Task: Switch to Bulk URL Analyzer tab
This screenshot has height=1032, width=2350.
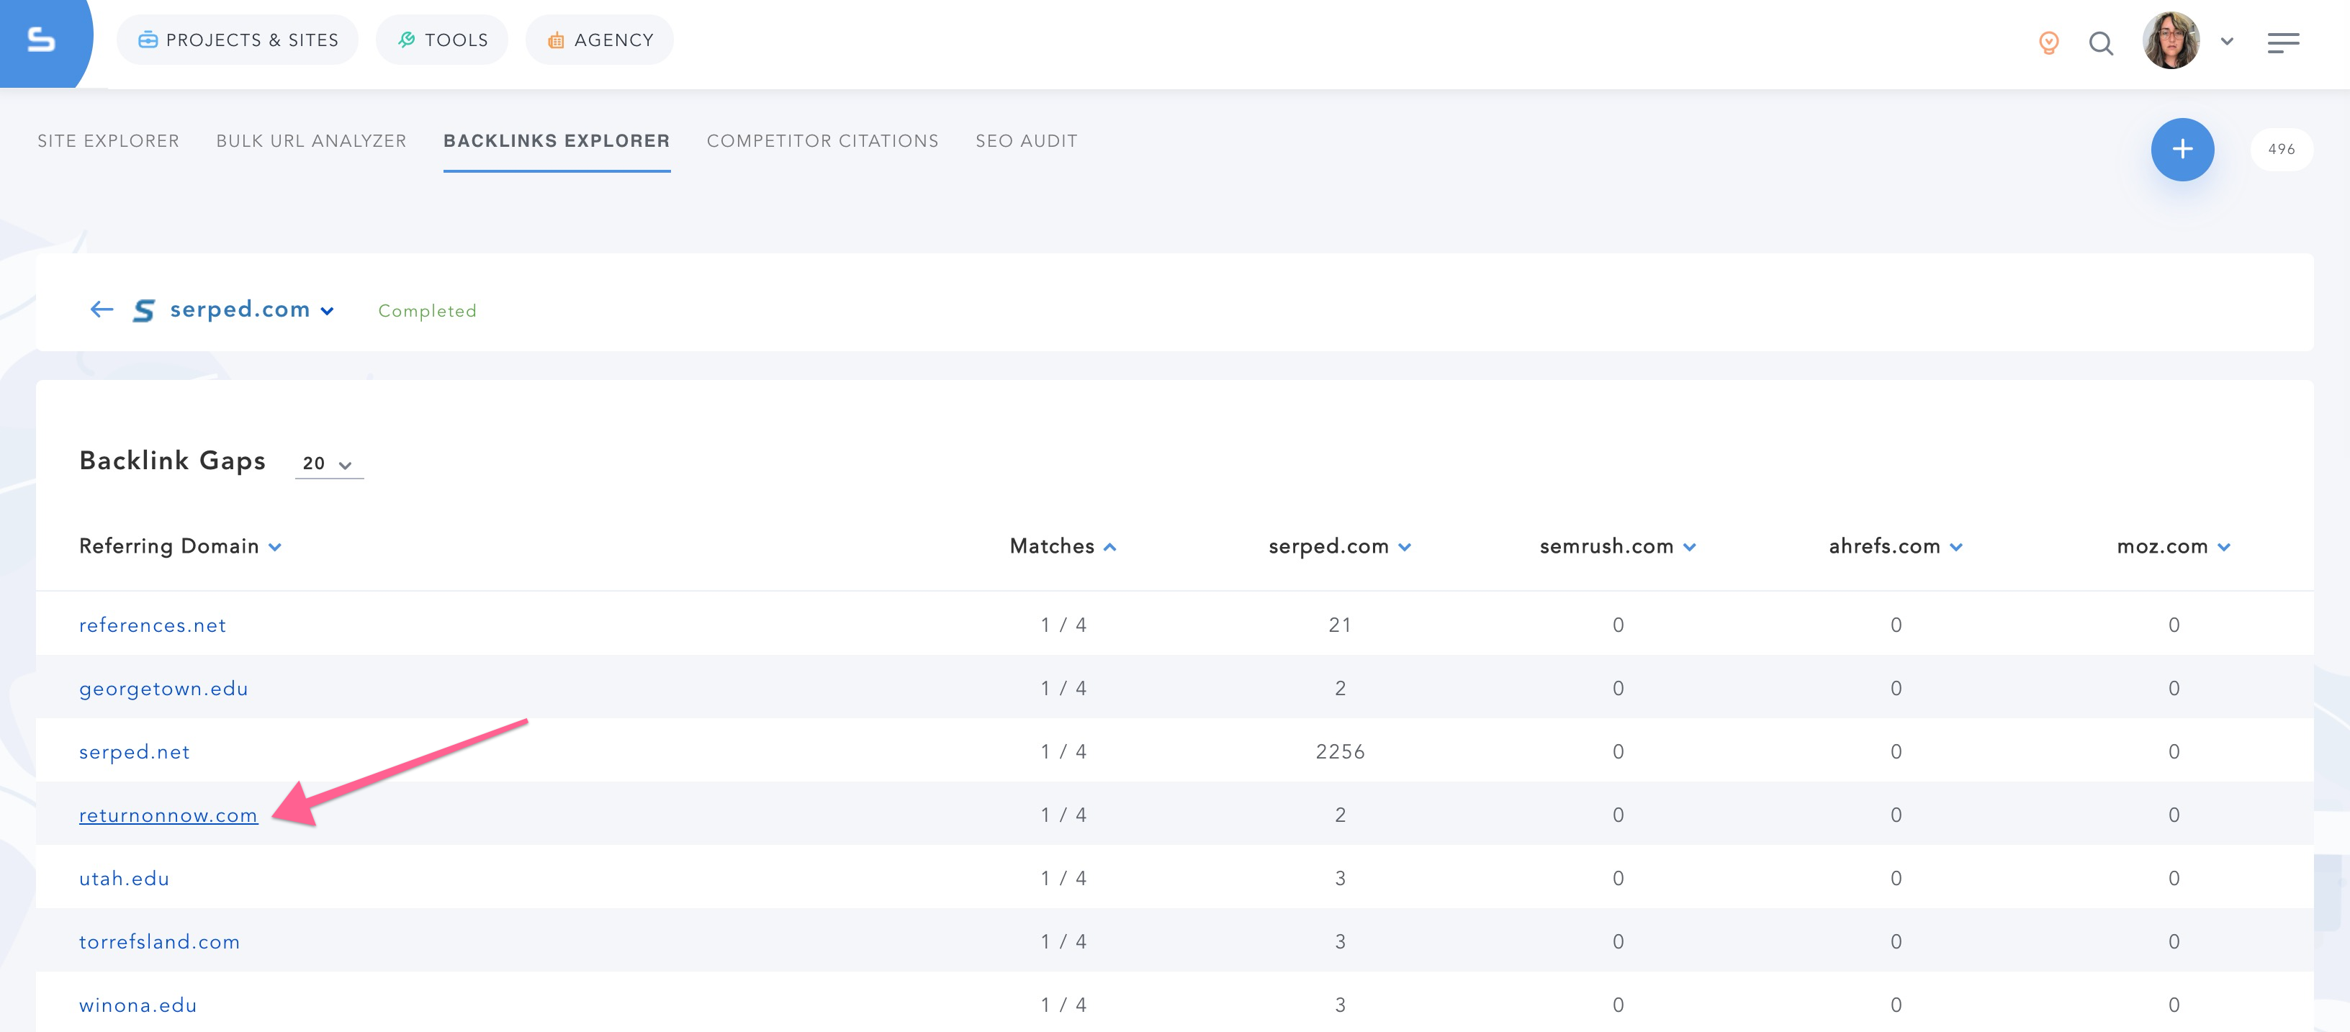Action: (x=311, y=141)
